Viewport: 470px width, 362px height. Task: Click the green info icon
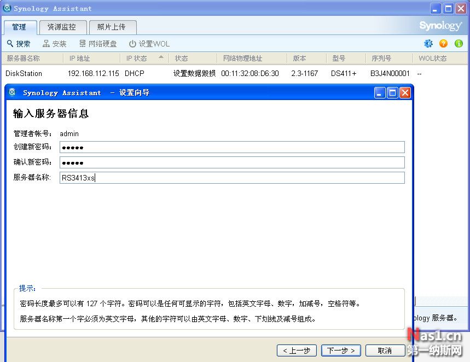point(459,43)
